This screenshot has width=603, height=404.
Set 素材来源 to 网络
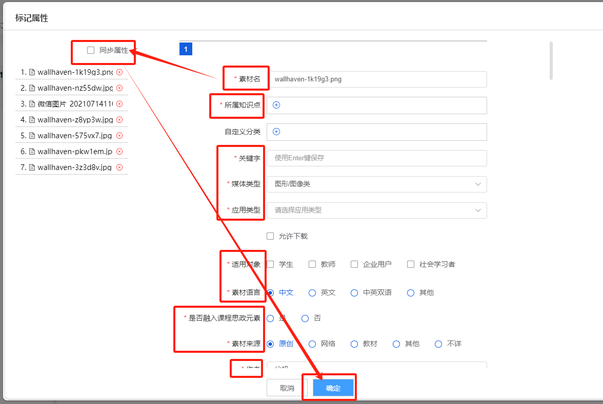312,344
